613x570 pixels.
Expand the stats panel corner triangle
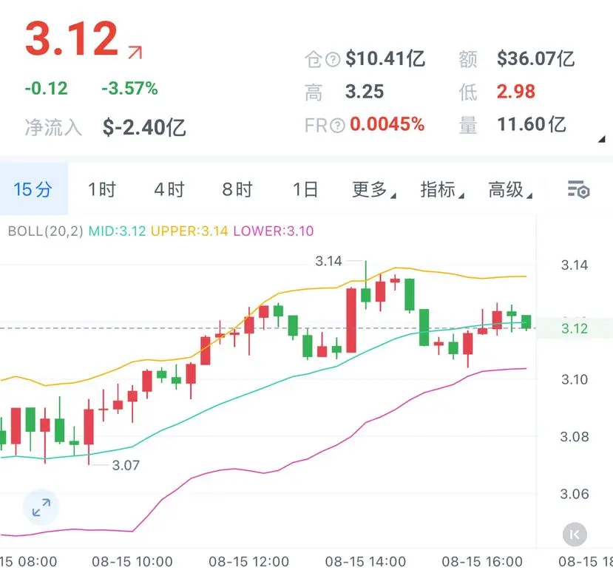602,139
